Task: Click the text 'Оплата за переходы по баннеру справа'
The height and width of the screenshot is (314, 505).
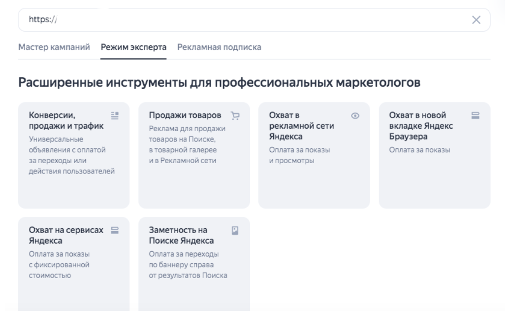Action: (x=184, y=259)
